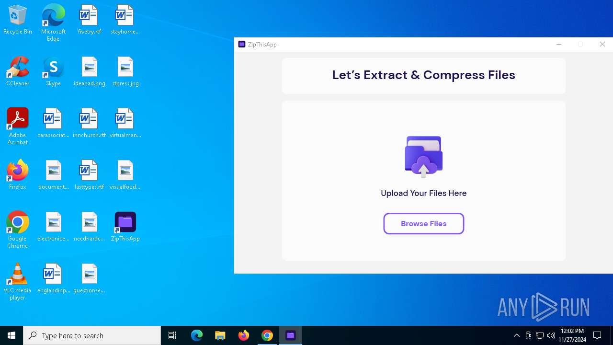Select the document image file icon

click(x=53, y=175)
